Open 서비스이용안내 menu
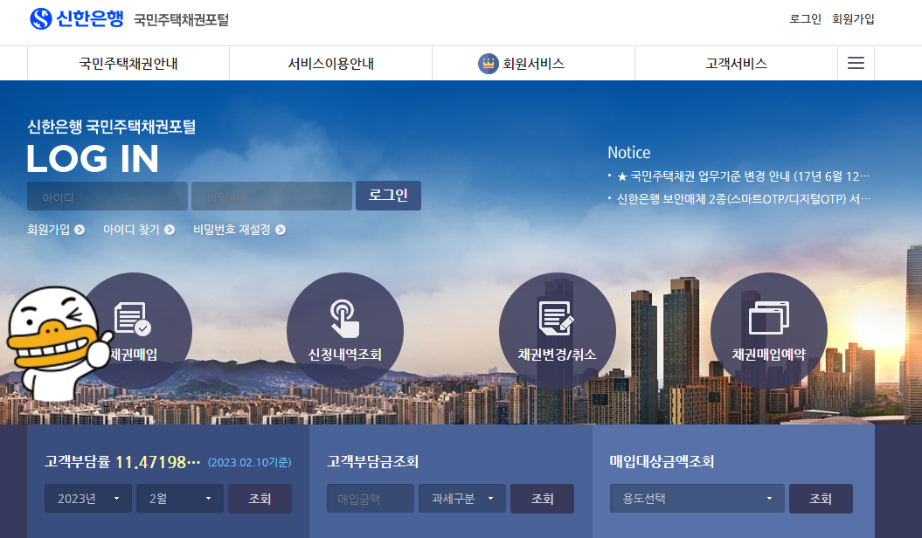The height and width of the screenshot is (538, 922). click(x=330, y=64)
